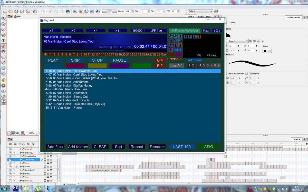The width and height of the screenshot is (308, 192).
Task: Choose the Select arrow tool
Action: tap(4, 18)
